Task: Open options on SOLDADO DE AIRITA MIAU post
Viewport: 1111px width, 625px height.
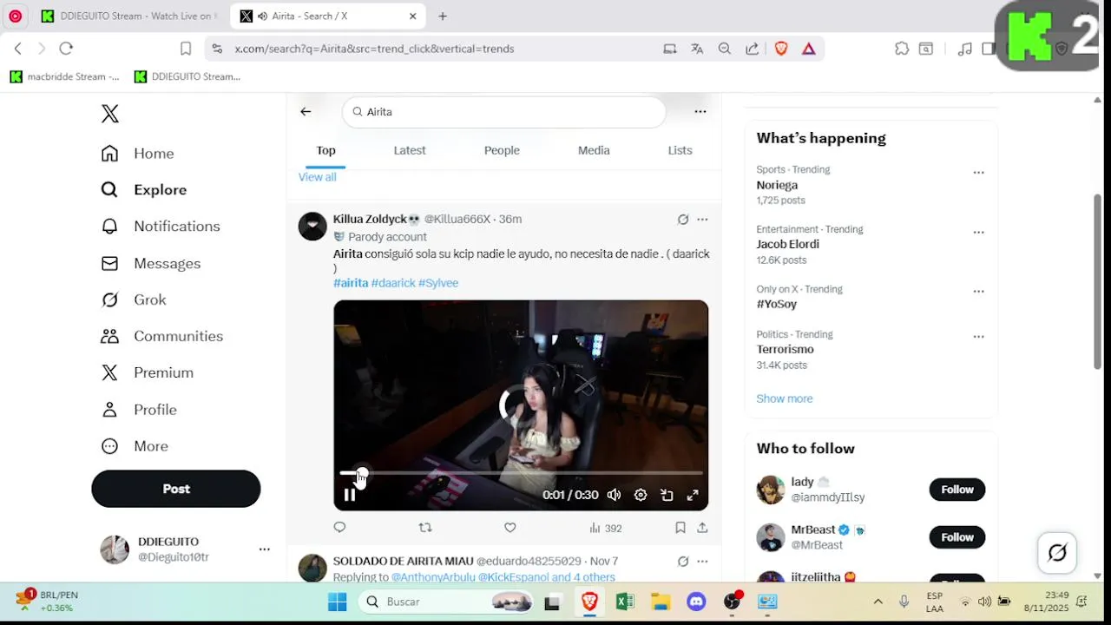Action: pos(702,562)
